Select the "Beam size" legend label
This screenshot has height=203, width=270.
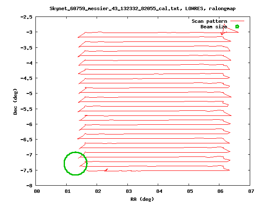click(214, 27)
